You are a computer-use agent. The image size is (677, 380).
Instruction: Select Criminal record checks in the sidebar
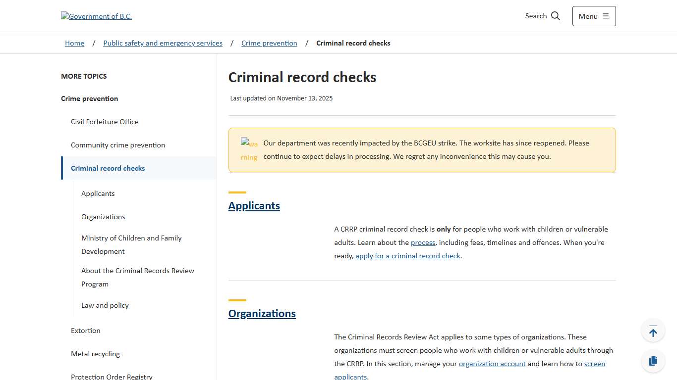click(108, 168)
